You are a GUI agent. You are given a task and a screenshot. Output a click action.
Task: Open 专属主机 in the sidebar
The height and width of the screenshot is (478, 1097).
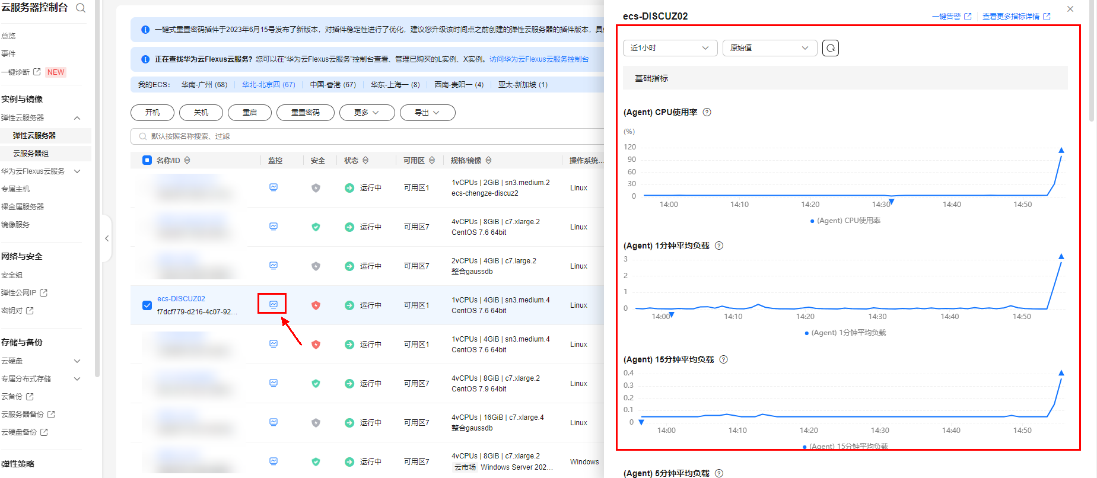(15, 189)
